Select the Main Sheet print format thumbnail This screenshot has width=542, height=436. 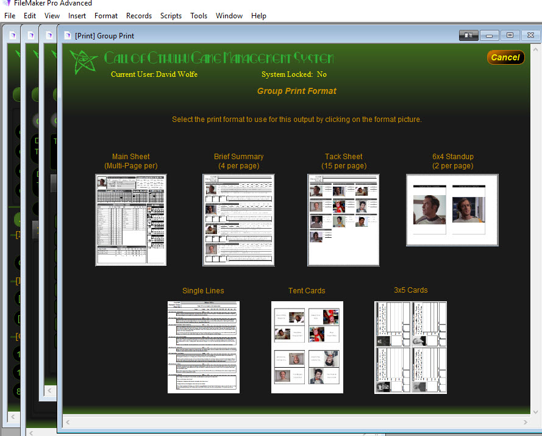click(131, 220)
